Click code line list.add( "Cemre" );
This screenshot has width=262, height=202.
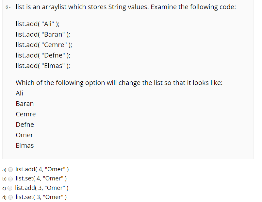pyautogui.click(x=44, y=45)
